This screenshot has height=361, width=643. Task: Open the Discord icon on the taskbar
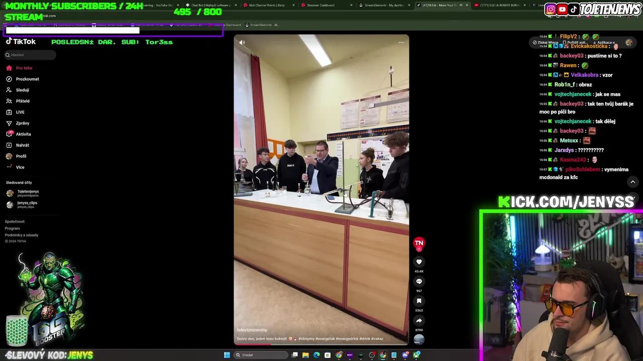click(x=405, y=355)
